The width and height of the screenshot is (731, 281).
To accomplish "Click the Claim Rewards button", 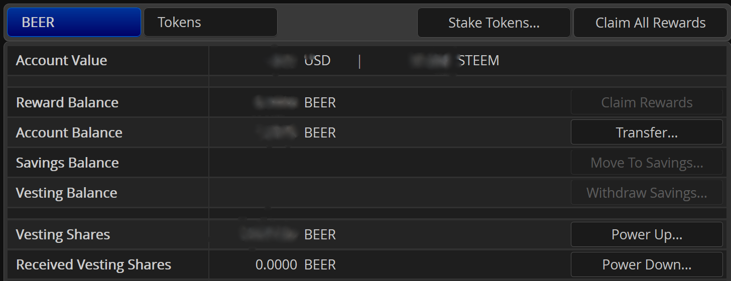I will click(x=647, y=103).
